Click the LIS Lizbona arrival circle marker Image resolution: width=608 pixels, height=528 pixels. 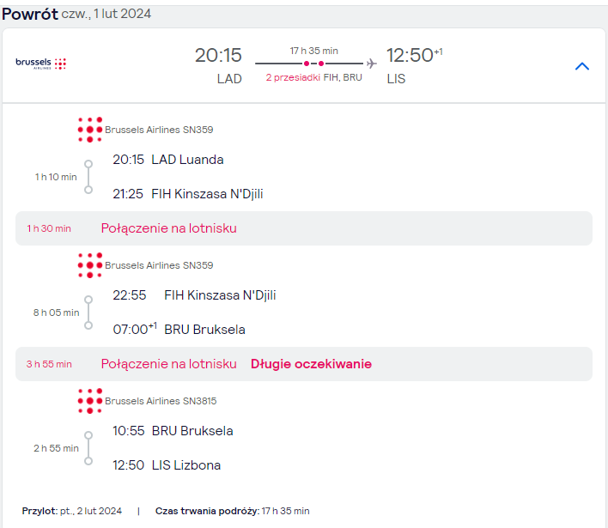(x=88, y=461)
